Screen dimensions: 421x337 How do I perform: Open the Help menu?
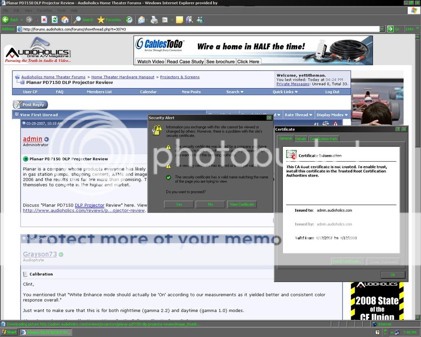pyautogui.click(x=74, y=10)
